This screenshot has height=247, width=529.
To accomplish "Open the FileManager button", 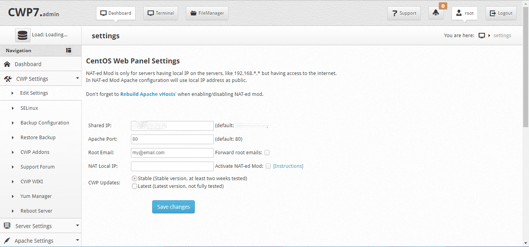I will [x=207, y=13].
